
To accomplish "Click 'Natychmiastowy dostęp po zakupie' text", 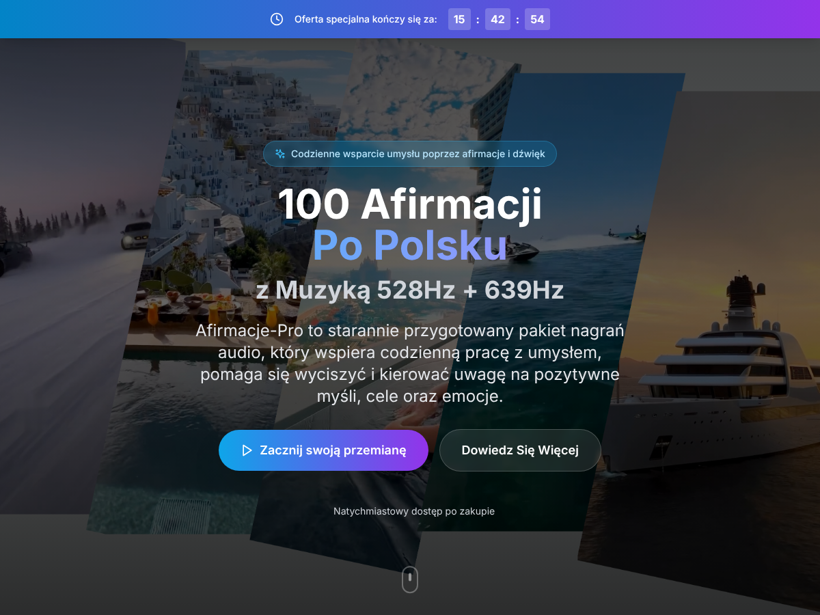I will click(x=414, y=511).
